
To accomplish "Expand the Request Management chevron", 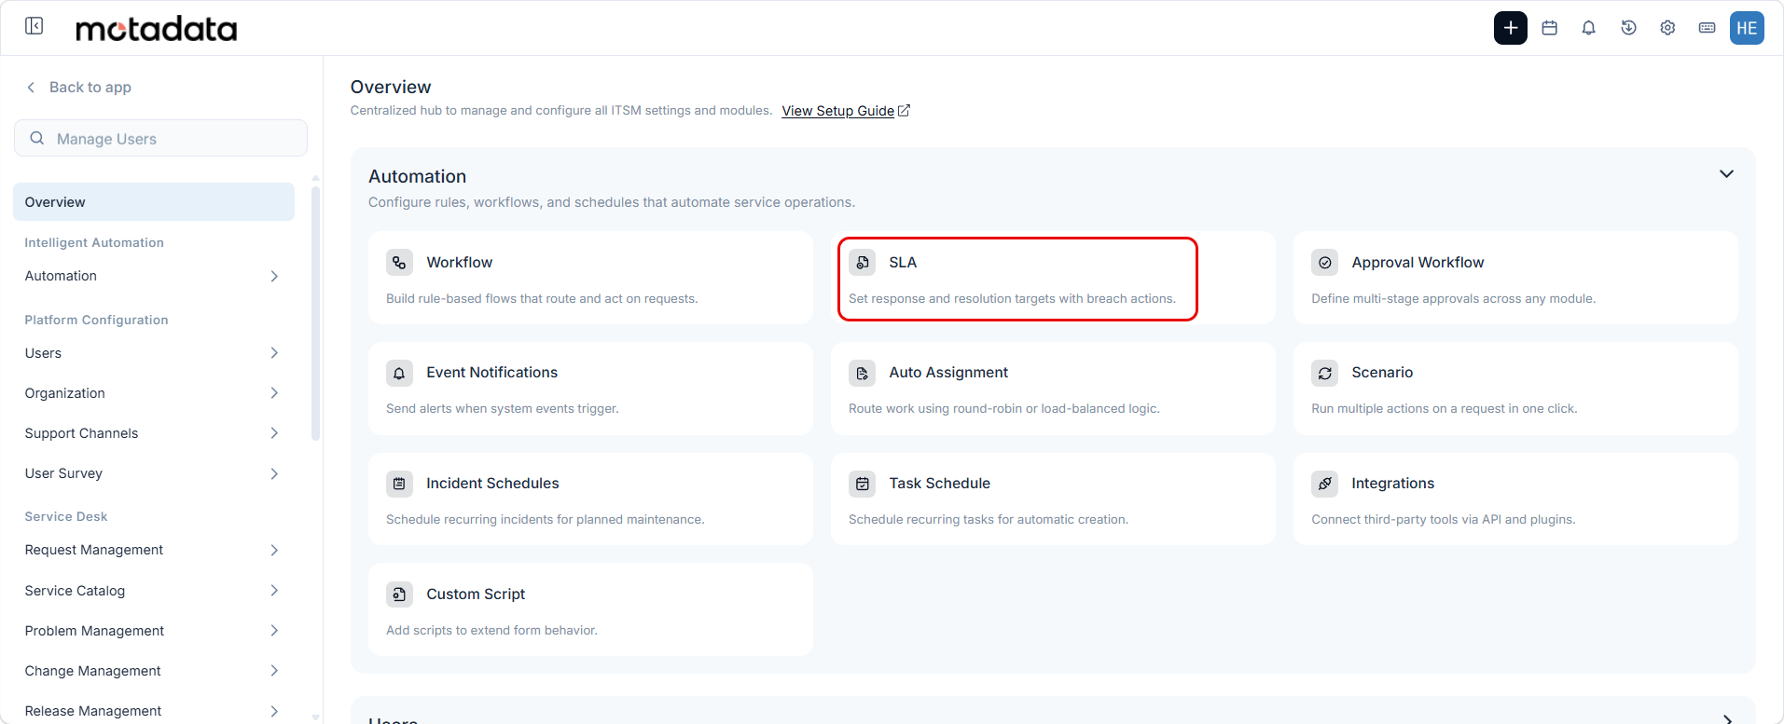I will (x=274, y=550).
